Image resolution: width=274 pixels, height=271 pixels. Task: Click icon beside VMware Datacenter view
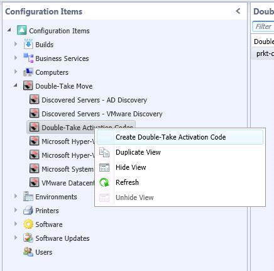click(x=35, y=182)
